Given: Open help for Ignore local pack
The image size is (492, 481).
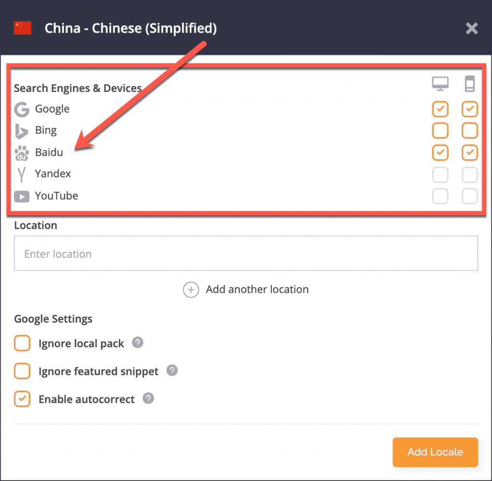Looking at the screenshot, I should [138, 343].
